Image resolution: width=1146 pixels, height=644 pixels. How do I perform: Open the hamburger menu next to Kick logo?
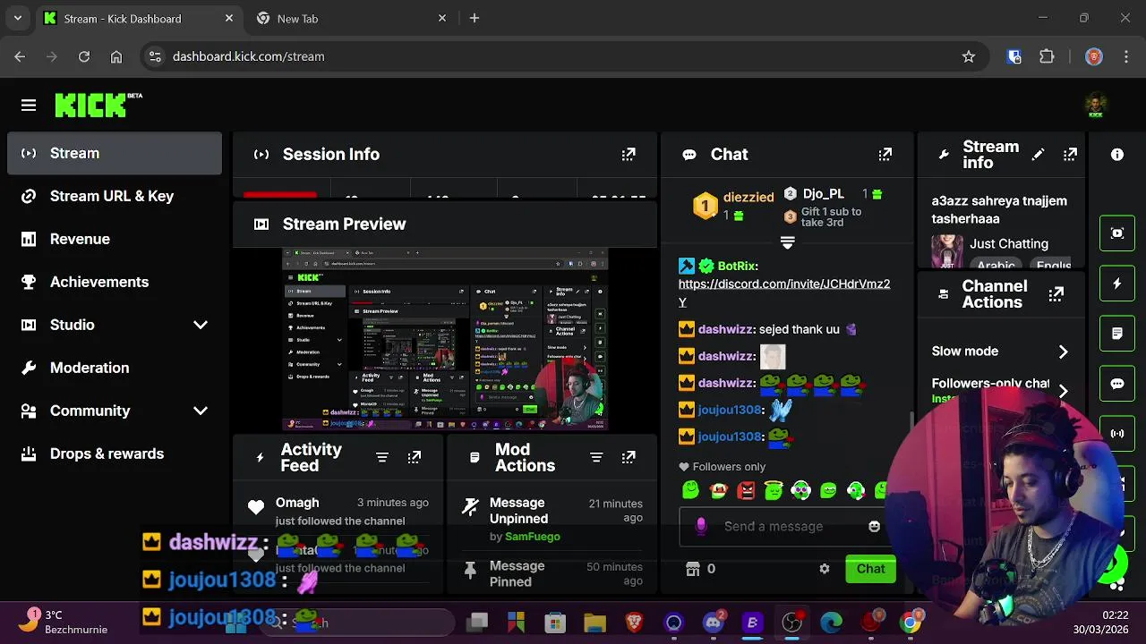[x=29, y=106]
